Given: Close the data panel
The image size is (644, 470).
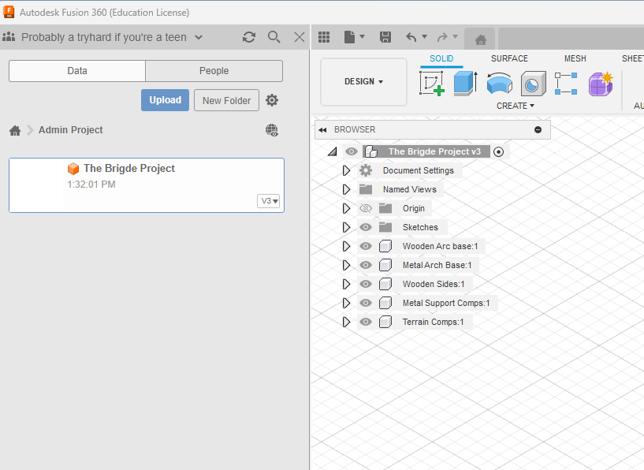Looking at the screenshot, I should click(300, 37).
